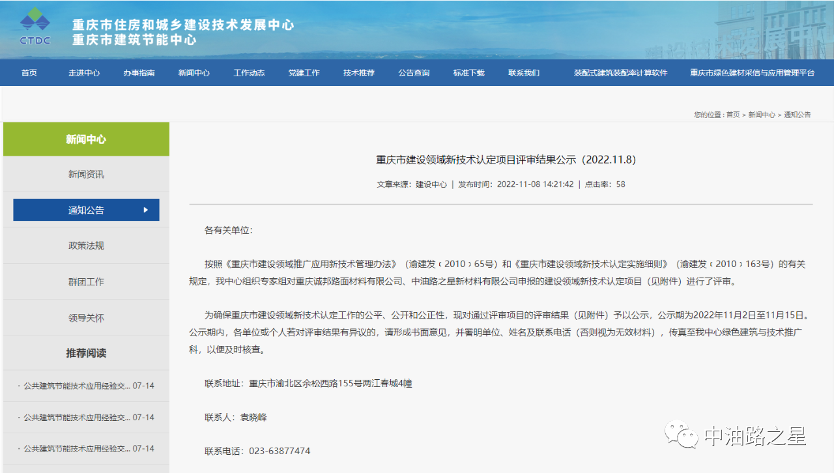The width and height of the screenshot is (834, 473).
Task: Select 通知公告 in the sidebar
Action: [86, 210]
